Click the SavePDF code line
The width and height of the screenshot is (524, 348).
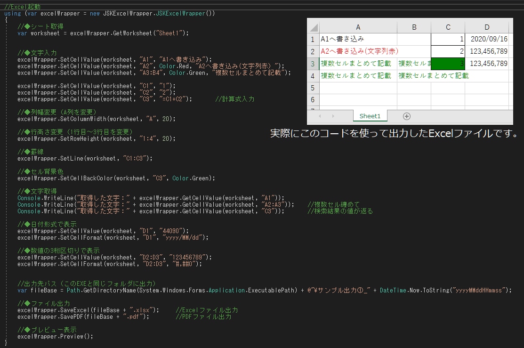pos(83,316)
